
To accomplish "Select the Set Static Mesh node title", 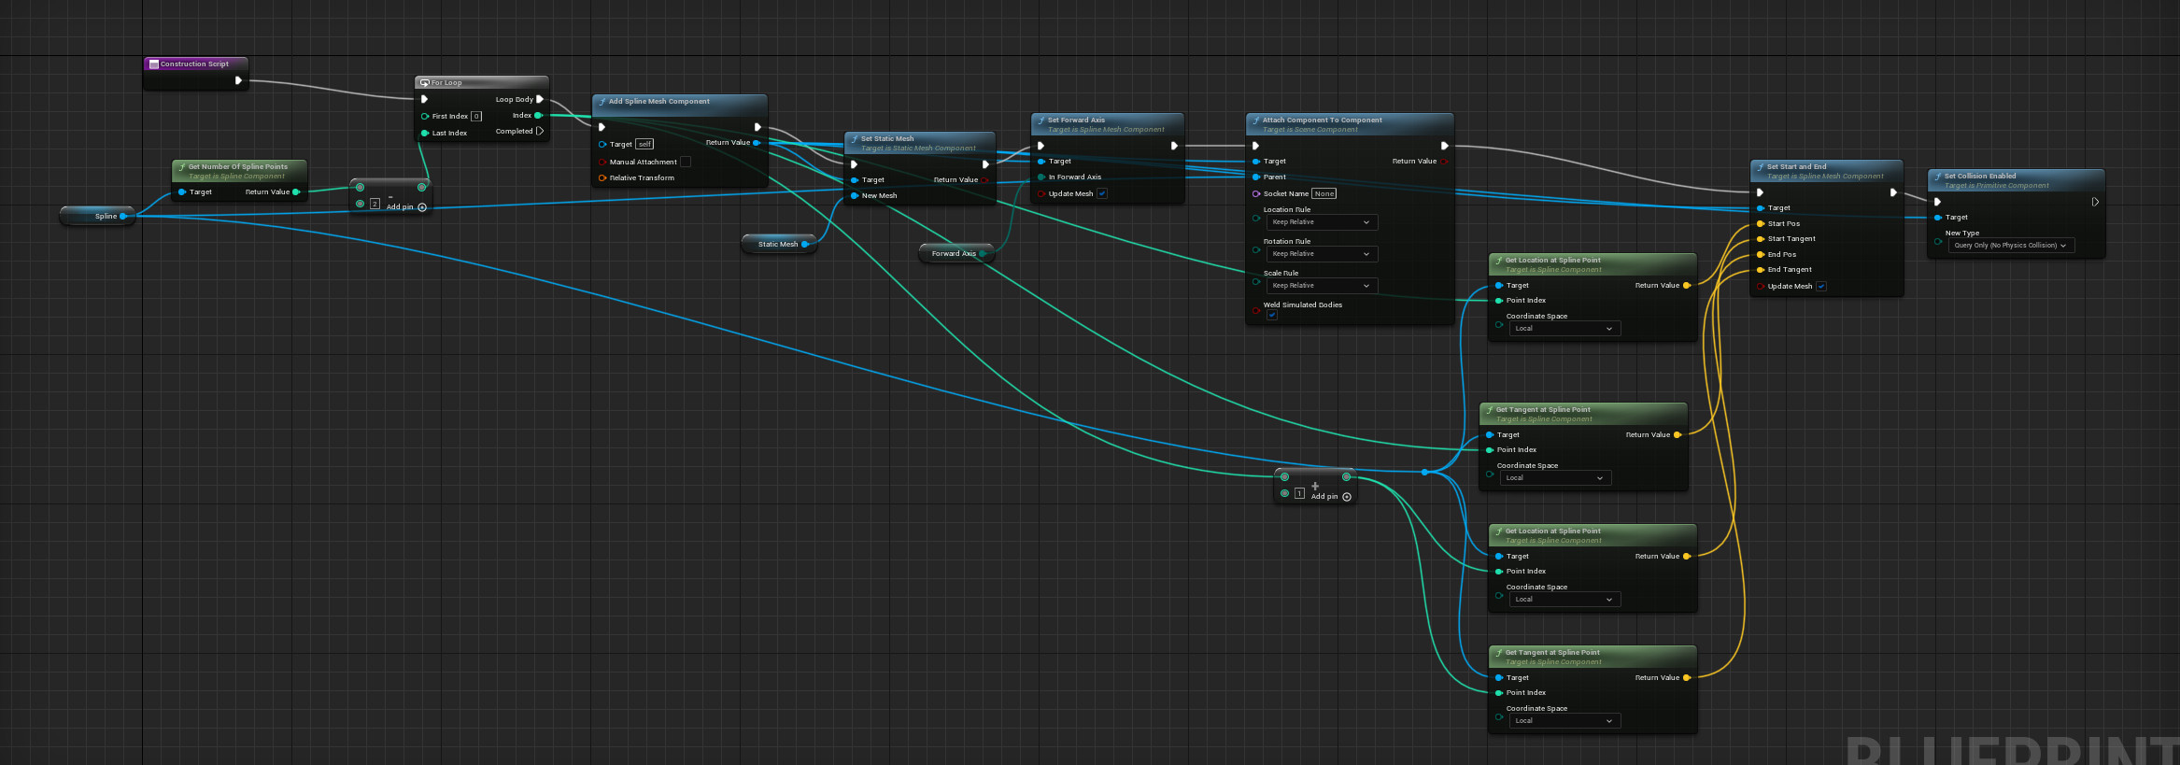I will pos(887,138).
